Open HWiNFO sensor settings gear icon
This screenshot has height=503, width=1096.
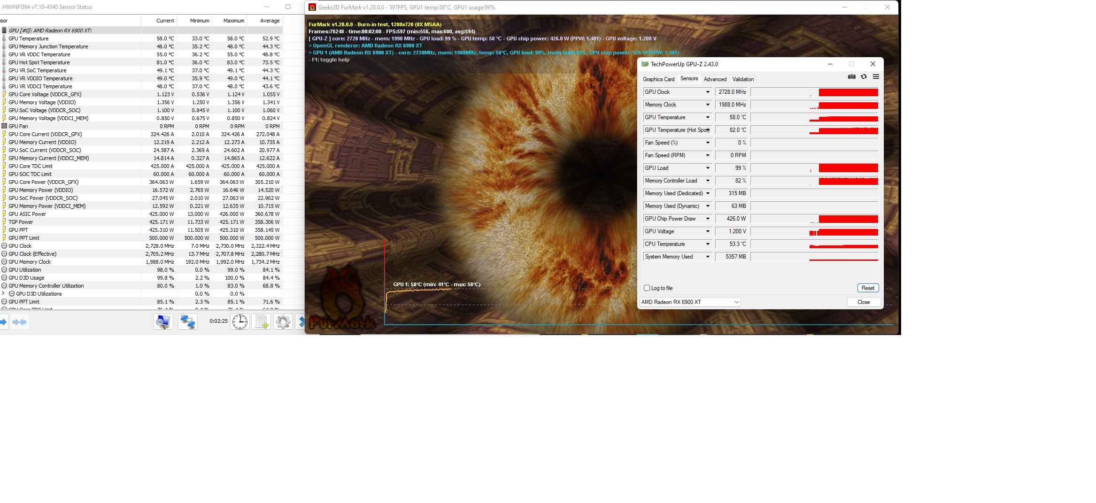283,322
